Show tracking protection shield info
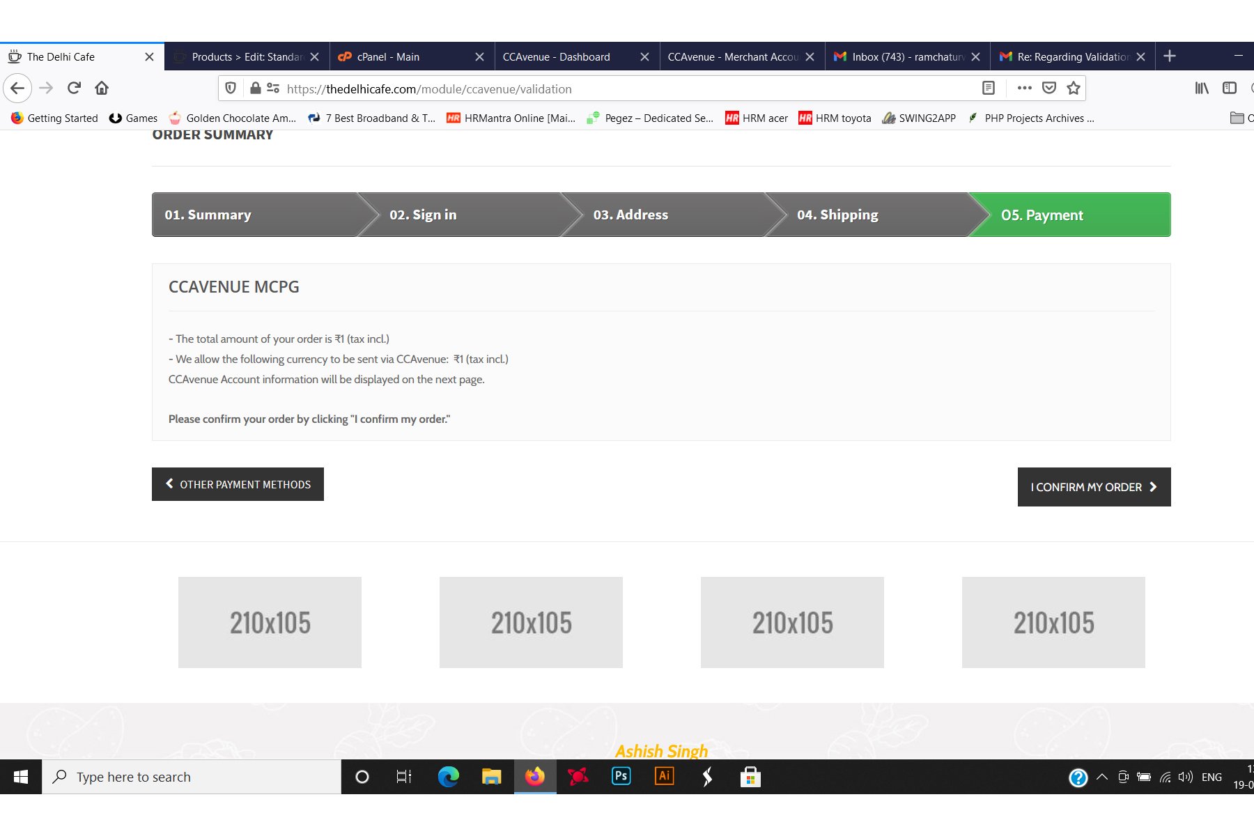Viewport: 1254px width, 836px height. (231, 88)
